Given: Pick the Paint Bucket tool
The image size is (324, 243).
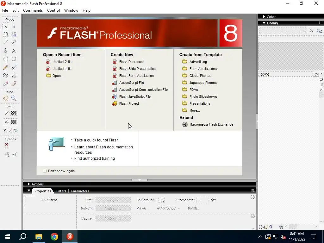Looking at the screenshot, I should click(14, 75).
